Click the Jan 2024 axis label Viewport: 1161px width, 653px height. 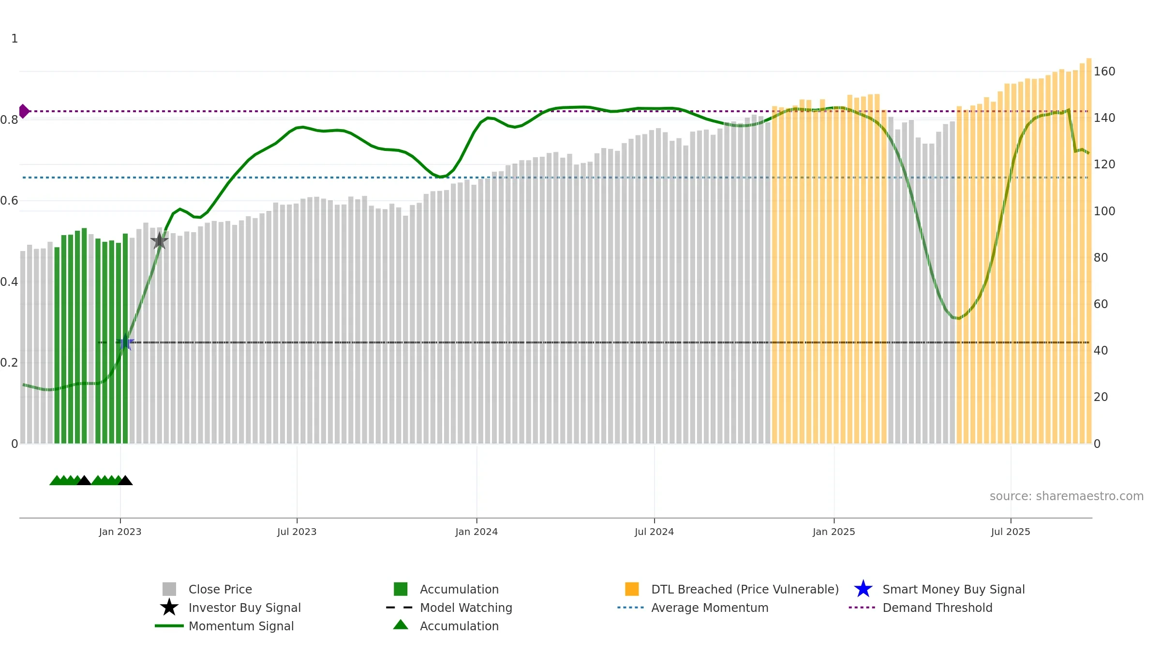tap(476, 532)
